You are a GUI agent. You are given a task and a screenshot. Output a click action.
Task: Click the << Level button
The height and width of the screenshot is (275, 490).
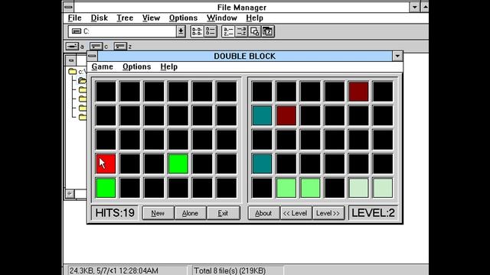point(296,213)
